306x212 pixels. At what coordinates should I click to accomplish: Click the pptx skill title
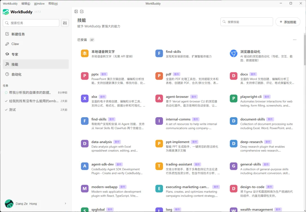[x=95, y=74]
